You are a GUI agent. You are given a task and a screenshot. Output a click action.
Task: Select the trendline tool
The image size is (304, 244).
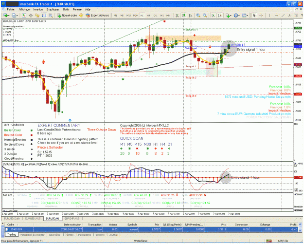tap(283, 15)
